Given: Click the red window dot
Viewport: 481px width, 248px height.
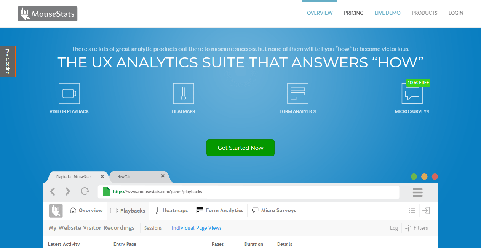Looking at the screenshot, I should tap(435, 176).
